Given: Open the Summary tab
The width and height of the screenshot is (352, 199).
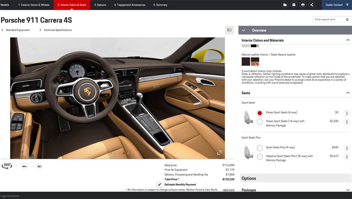Looking at the screenshot, I should tap(160, 5).
